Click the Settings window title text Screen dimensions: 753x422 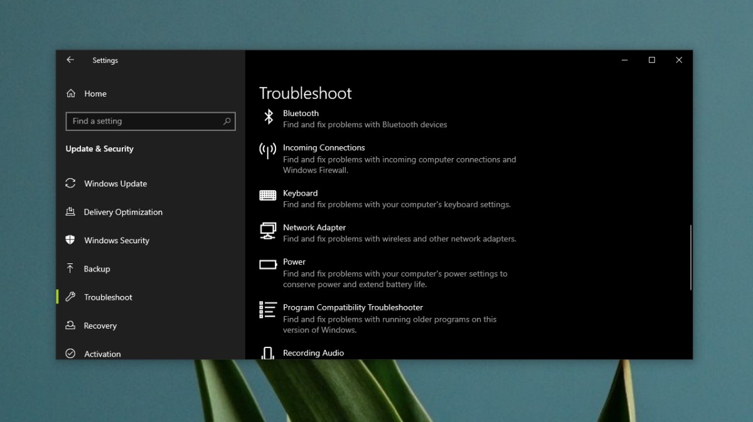[x=105, y=60]
